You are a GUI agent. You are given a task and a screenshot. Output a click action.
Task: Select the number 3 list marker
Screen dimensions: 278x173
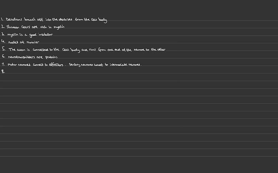coord(3,34)
